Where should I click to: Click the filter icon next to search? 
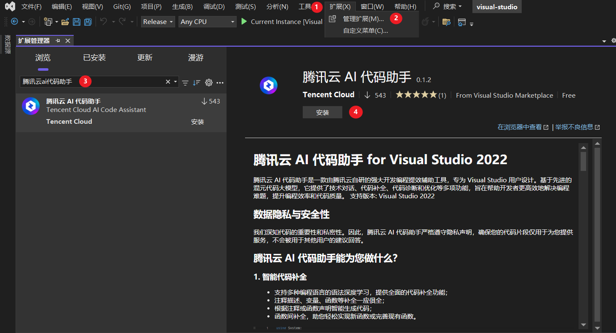(x=185, y=83)
